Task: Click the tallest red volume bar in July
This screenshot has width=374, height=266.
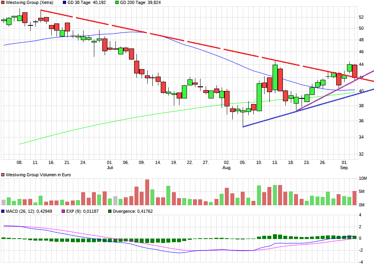Action: [x=147, y=192]
